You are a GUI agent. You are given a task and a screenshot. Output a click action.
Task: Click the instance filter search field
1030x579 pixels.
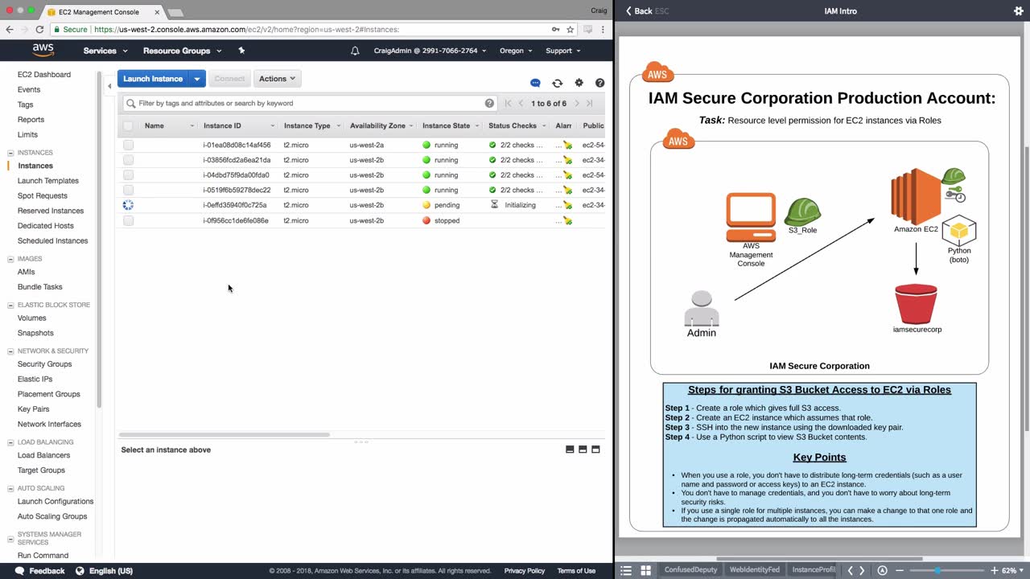point(310,103)
